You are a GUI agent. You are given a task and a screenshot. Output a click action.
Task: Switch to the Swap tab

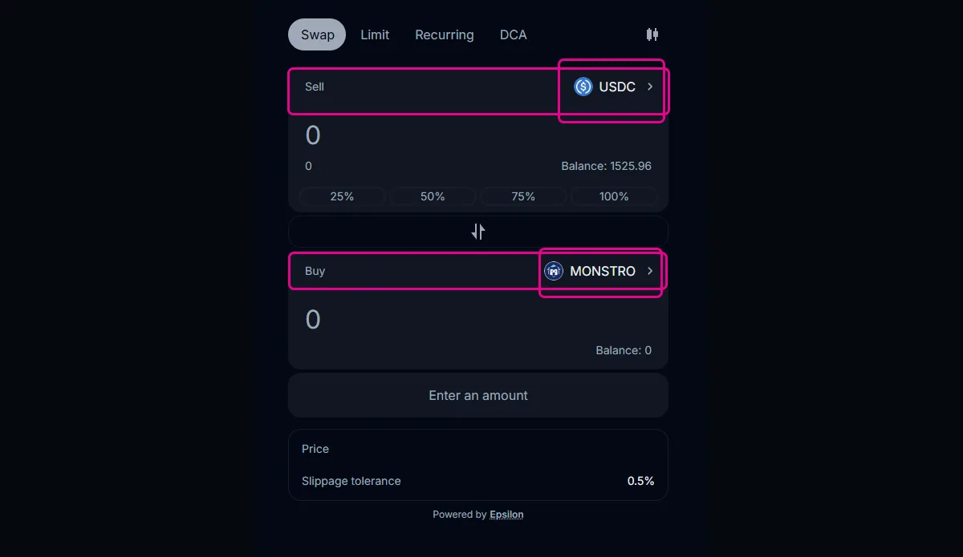(317, 34)
